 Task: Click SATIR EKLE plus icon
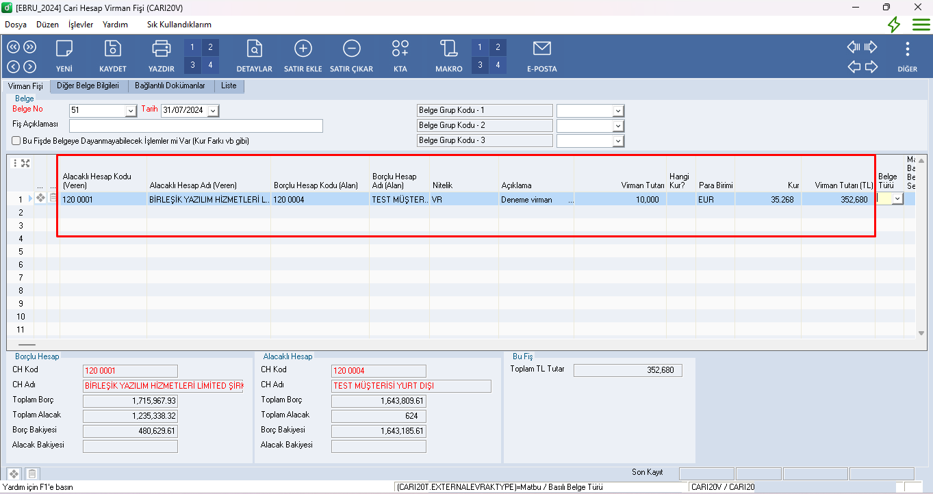coord(303,49)
